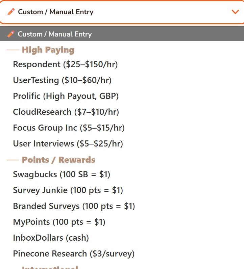Screen dimensions: 244x269
Task: Pick User Interviews ($5–$25/hr)
Action: [68, 144]
